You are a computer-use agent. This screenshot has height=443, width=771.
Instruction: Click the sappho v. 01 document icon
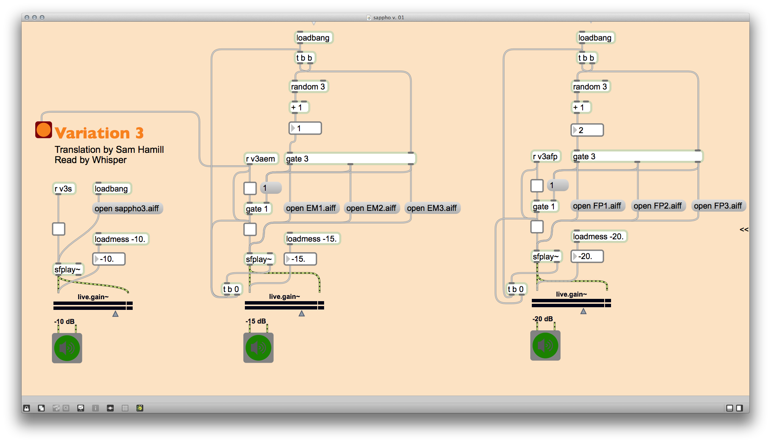pyautogui.click(x=369, y=17)
